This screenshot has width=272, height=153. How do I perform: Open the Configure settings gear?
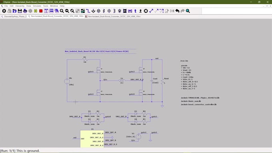(x=4, y=11)
